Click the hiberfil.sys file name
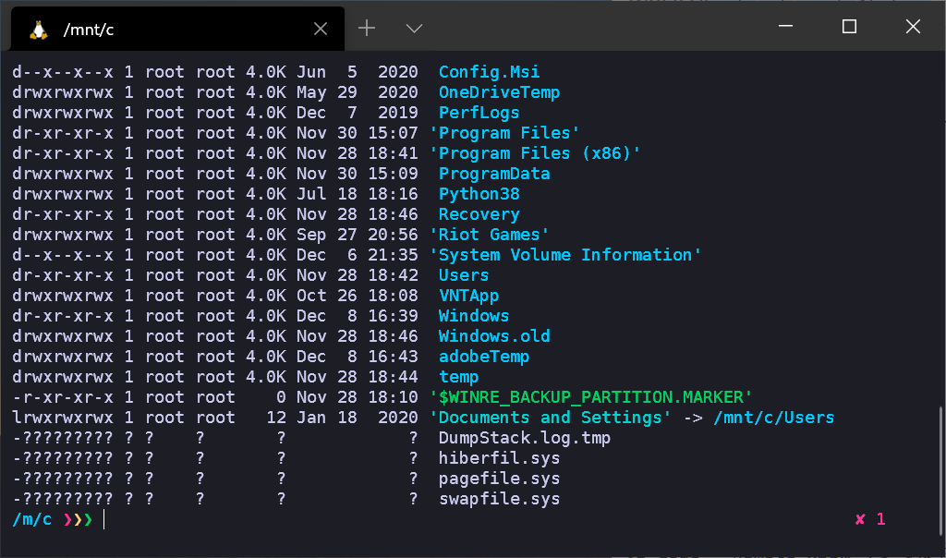The width and height of the screenshot is (946, 558). [x=499, y=458]
